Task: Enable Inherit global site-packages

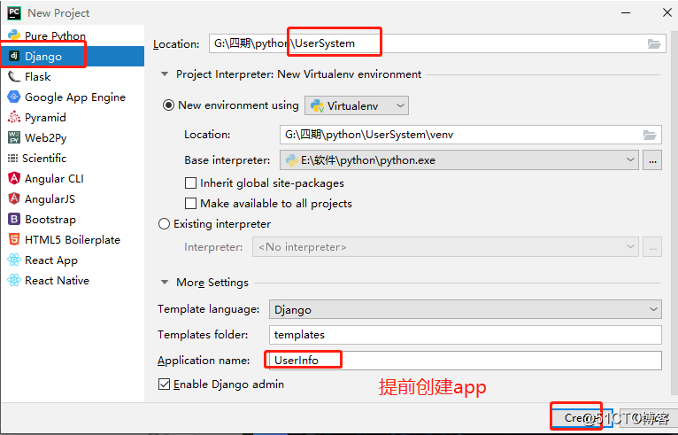Action: (190, 183)
